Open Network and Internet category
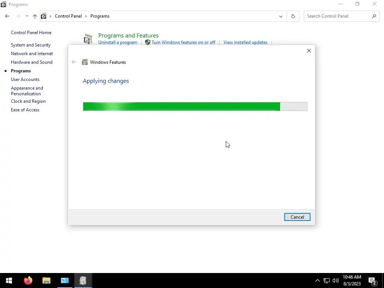Image resolution: width=384 pixels, height=288 pixels. [x=32, y=54]
